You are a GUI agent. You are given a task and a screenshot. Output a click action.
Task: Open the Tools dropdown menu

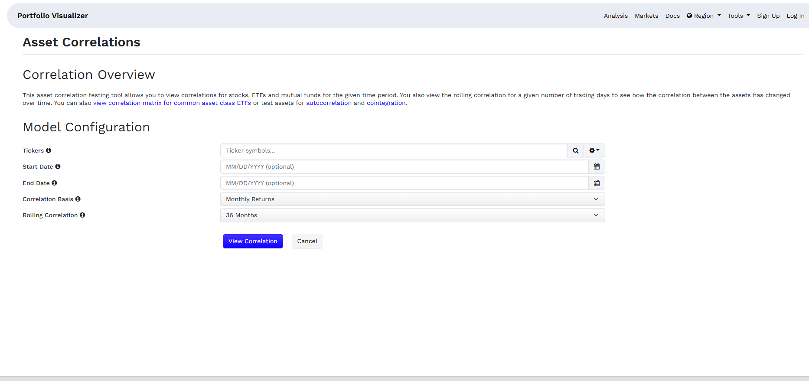(x=738, y=16)
